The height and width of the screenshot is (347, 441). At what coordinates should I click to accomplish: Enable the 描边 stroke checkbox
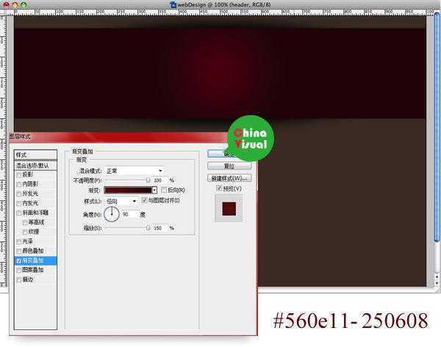(x=19, y=280)
